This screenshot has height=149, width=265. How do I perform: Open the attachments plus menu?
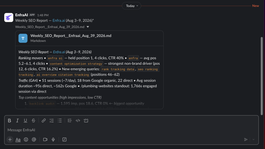(x=10, y=139)
